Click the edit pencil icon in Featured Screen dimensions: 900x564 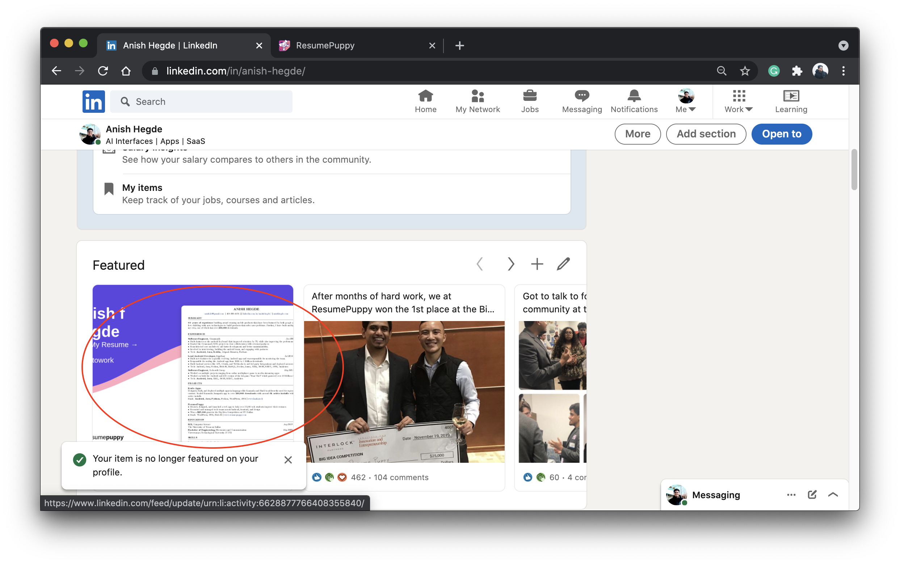click(563, 264)
